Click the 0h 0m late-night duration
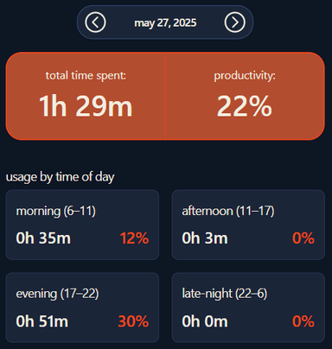Screen dimensions: 332x349 [x=205, y=321]
